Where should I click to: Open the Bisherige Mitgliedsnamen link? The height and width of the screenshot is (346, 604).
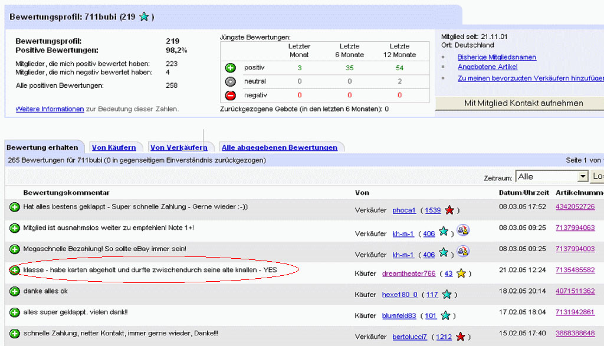click(497, 57)
